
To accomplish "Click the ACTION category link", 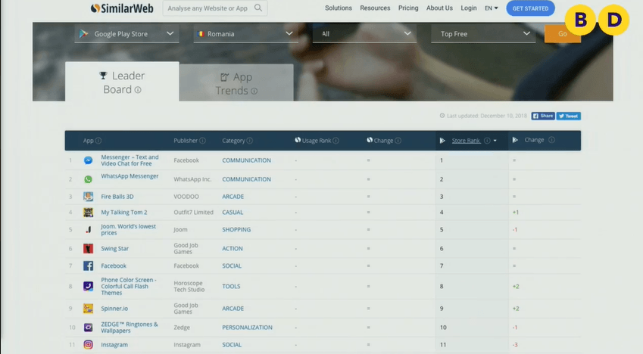I will [x=233, y=249].
